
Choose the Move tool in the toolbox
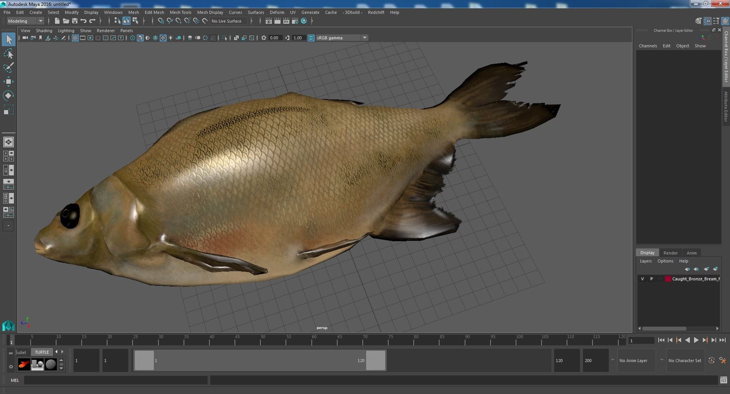[8, 81]
